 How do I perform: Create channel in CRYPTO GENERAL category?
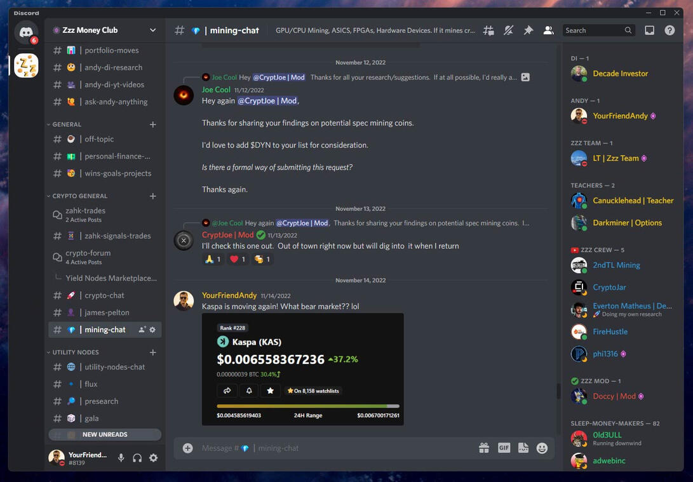tap(153, 196)
